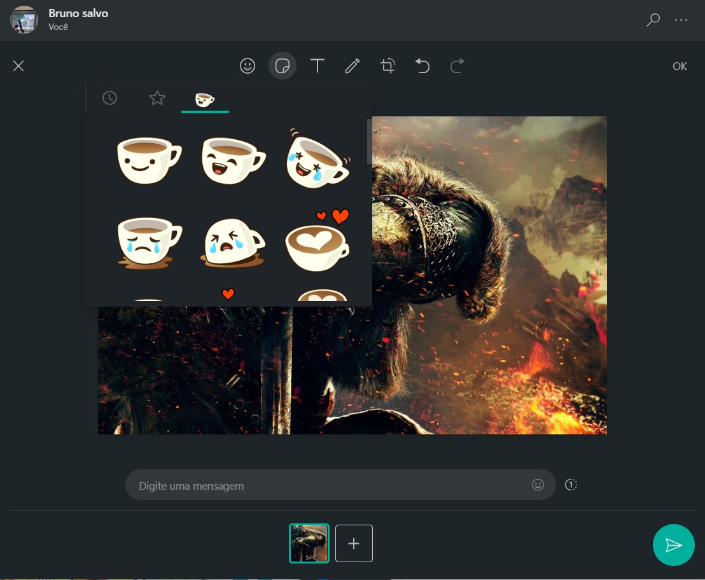Select the coffee cup sticker pack tab
The image size is (705, 580).
point(205,99)
